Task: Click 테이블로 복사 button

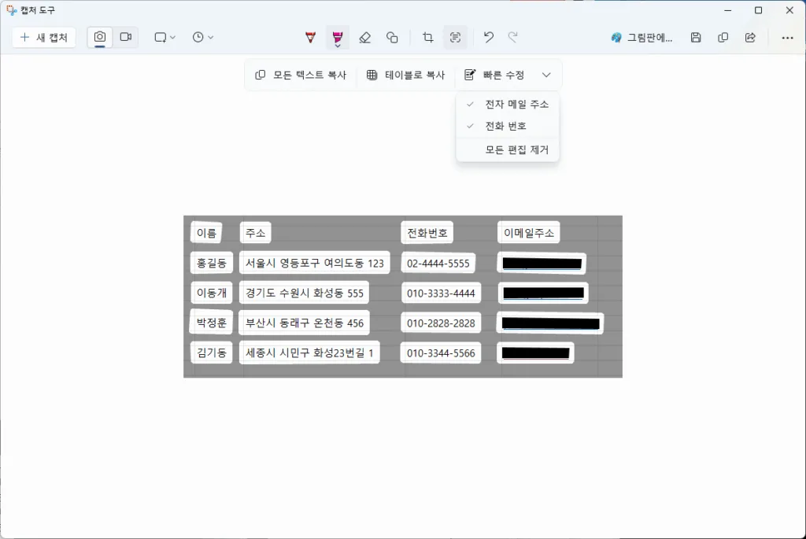Action: click(x=405, y=75)
